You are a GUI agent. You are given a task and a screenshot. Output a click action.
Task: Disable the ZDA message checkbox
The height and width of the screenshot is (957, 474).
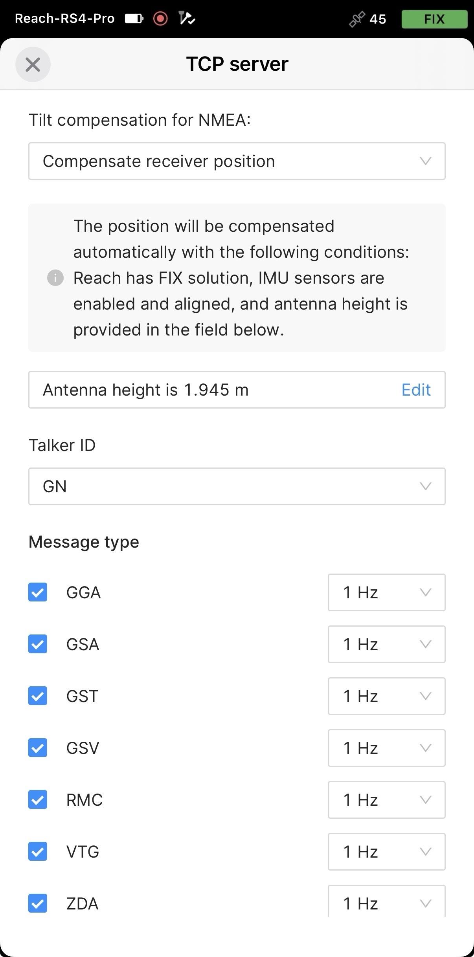[x=38, y=903]
